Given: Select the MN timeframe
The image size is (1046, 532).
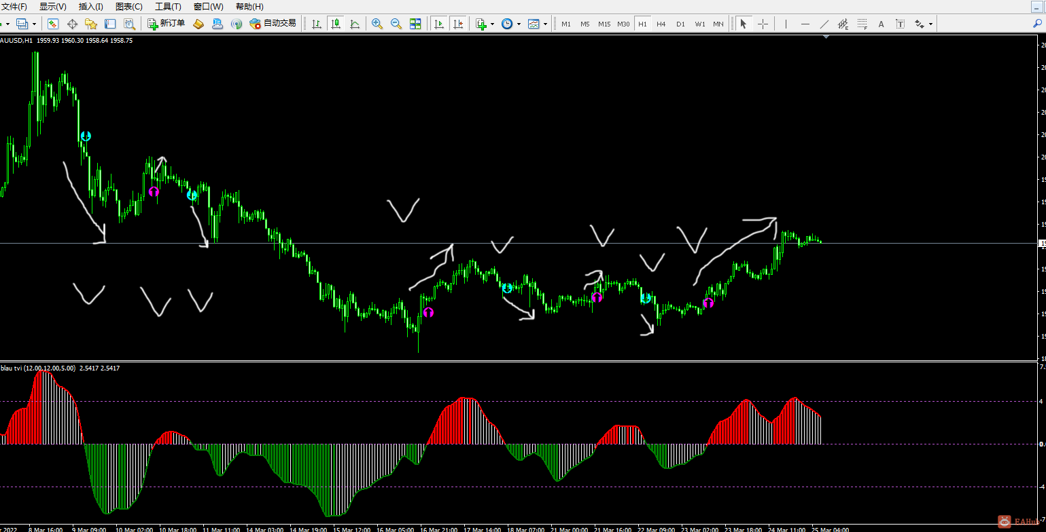Looking at the screenshot, I should point(718,24).
